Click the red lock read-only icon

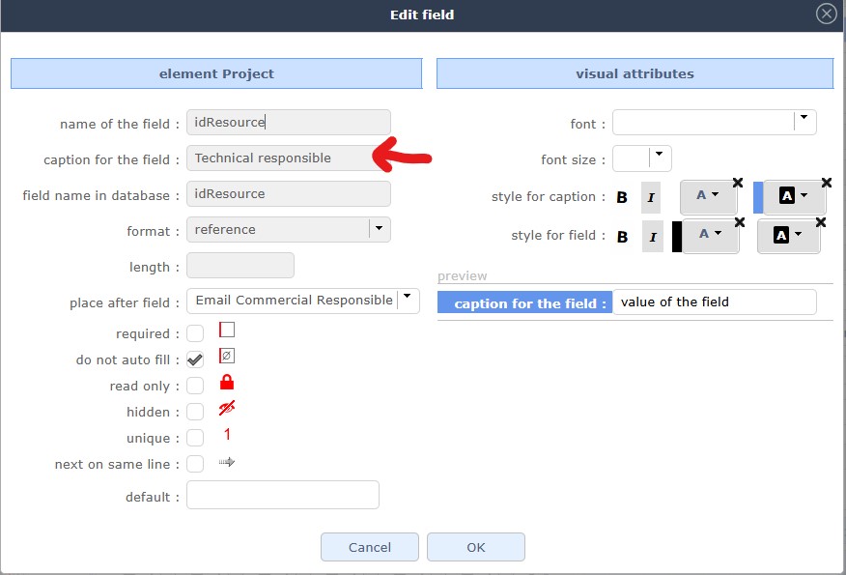coord(227,383)
